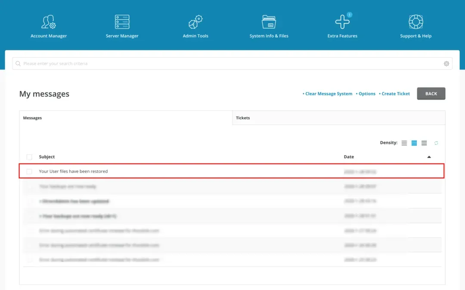Open the Support & Help menu
This screenshot has height=290, width=465.
coord(415,26)
